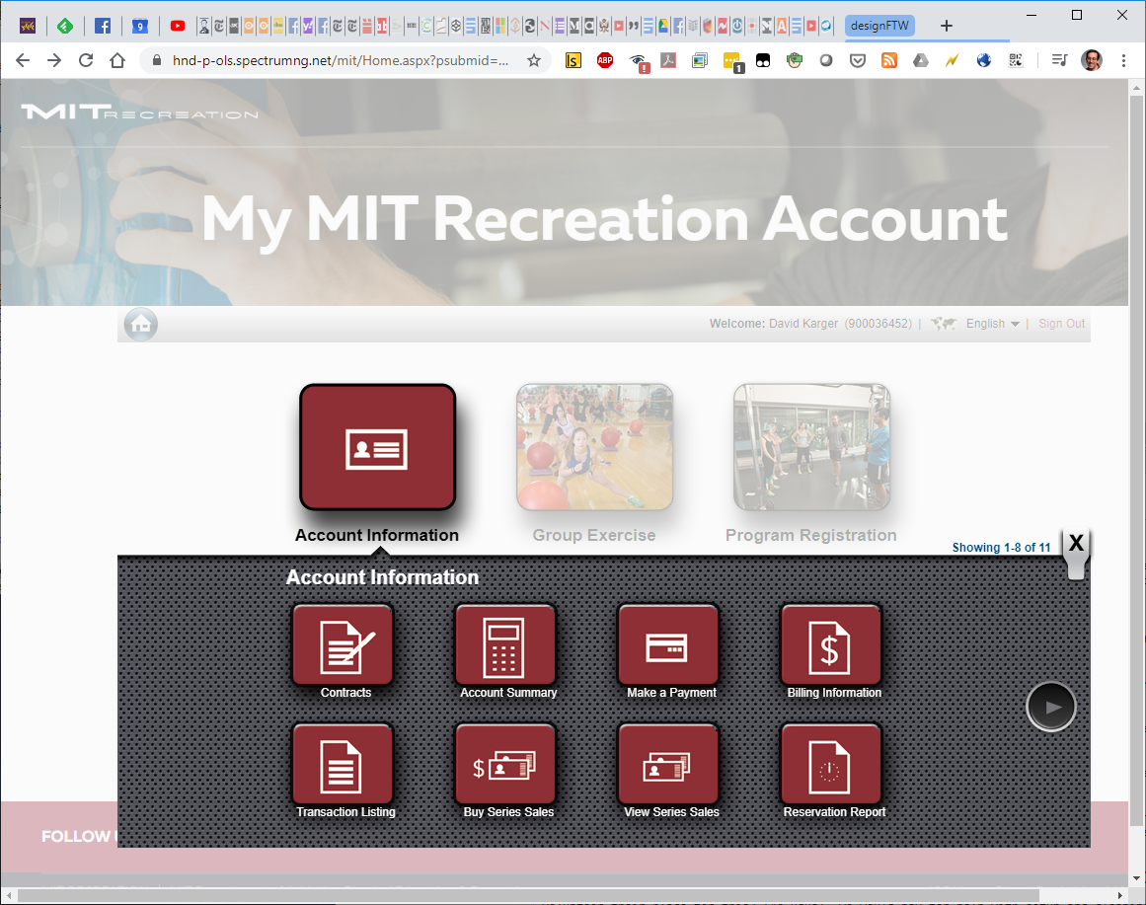Open the Program Registration photo tile
This screenshot has width=1146, height=905.
point(811,447)
